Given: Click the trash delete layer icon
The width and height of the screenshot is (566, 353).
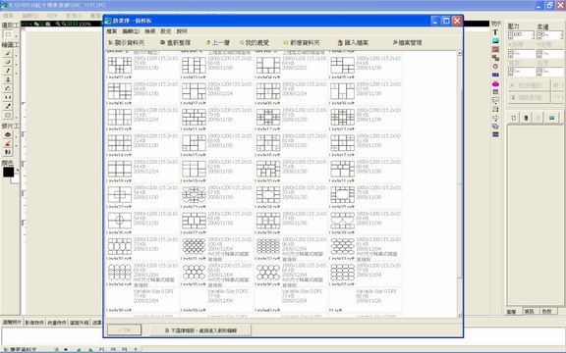Looking at the screenshot, I should click(x=526, y=118).
